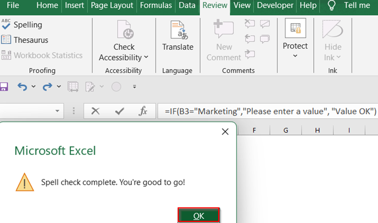Click the Show All Comments icon
Screen dimensions: 378x223
pos(265,39)
